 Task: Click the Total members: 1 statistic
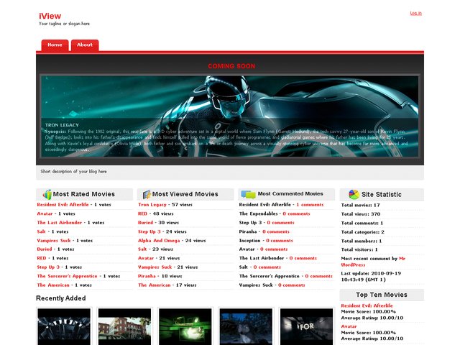(362, 241)
